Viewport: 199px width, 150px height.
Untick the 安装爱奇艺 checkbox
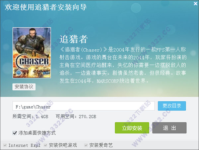pyautogui.click(x=86, y=145)
